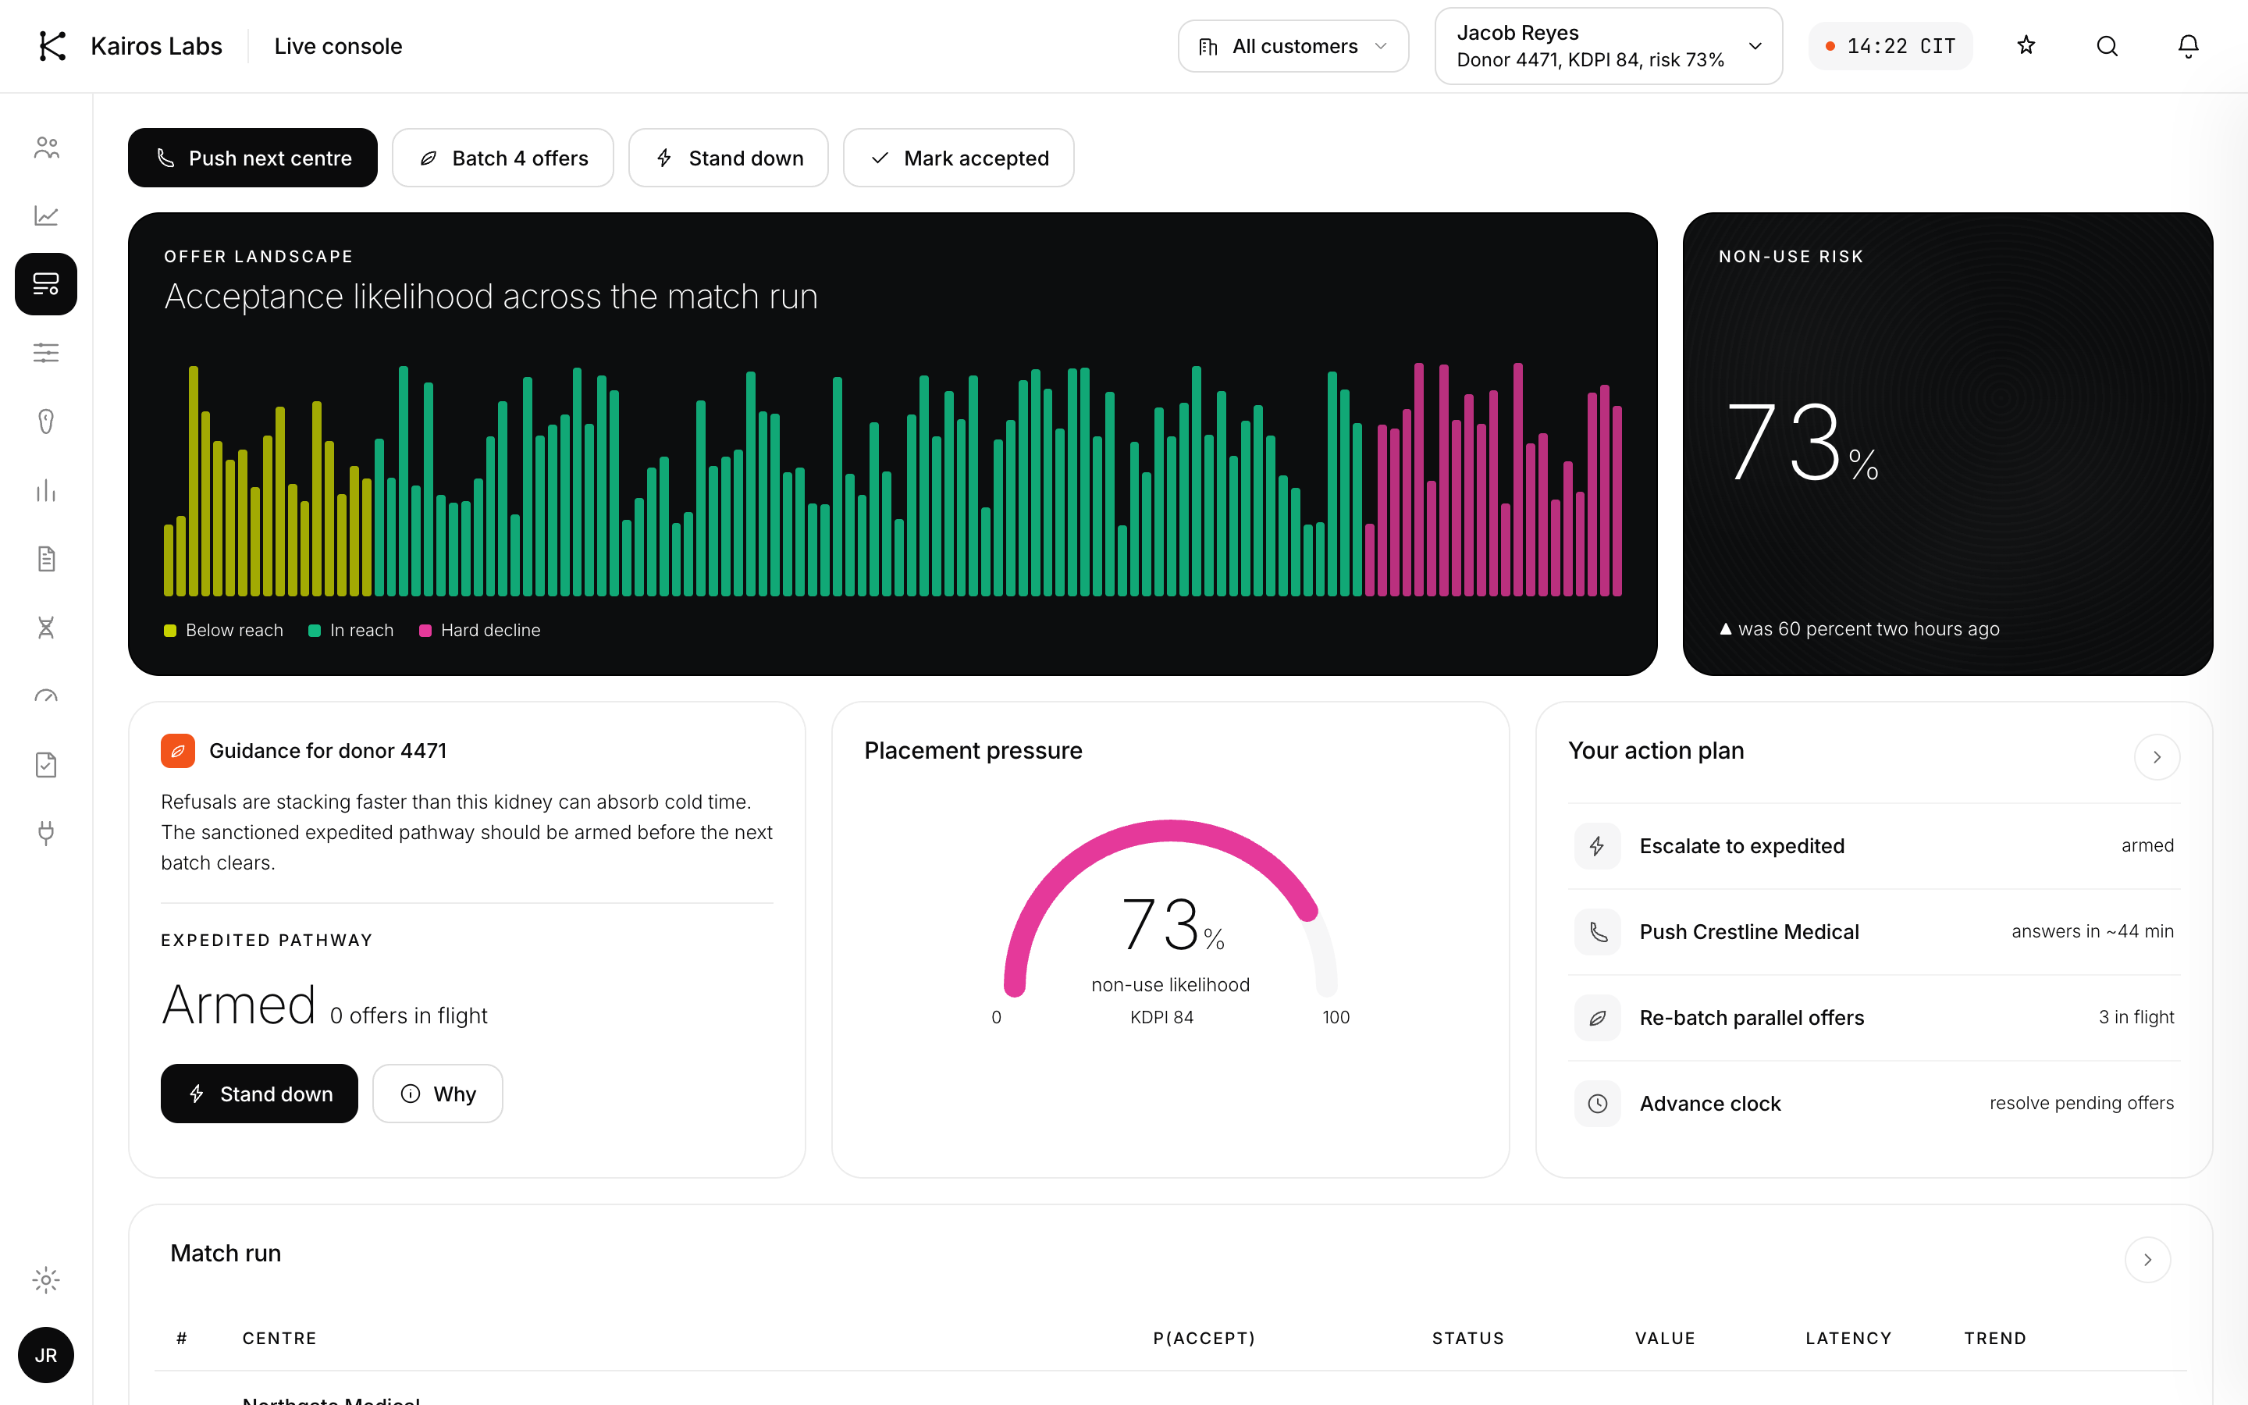Click the 'armed' status text

pyautogui.click(x=2147, y=845)
